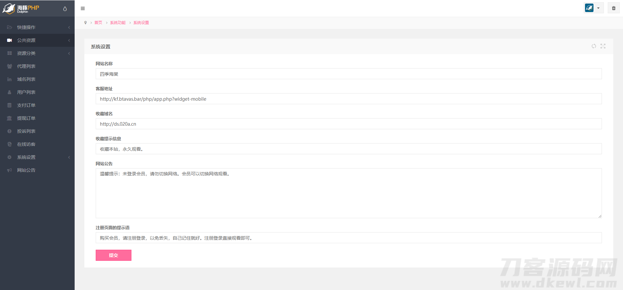The image size is (623, 290).
Task: Click the fullscreen expand panel icon
Action: pos(603,46)
